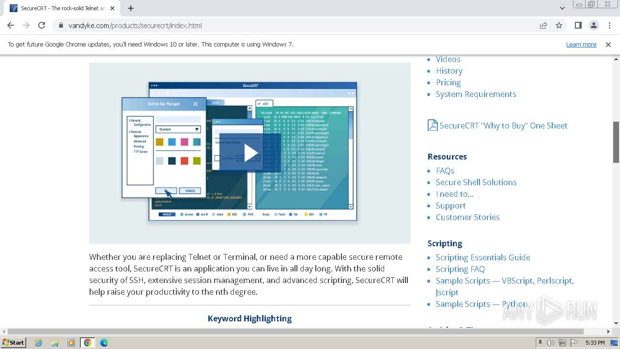
Task: Open the Customer Stories link
Action: (x=467, y=217)
